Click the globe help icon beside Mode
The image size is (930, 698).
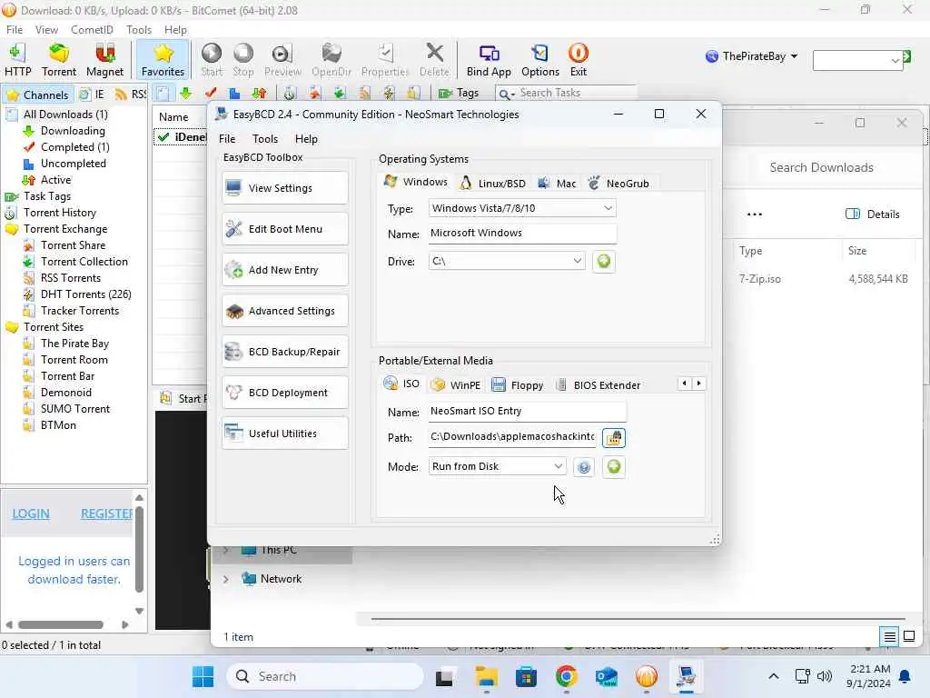click(x=584, y=467)
